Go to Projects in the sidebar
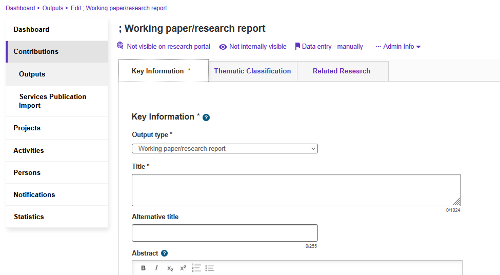The height and width of the screenshot is (275, 500). click(x=57, y=128)
